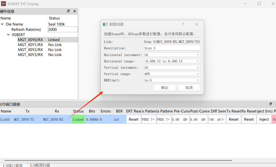Maximize the XSBERT EYE Display window
Screen dimensions: 276x167
pyautogui.click(x=259, y=4)
